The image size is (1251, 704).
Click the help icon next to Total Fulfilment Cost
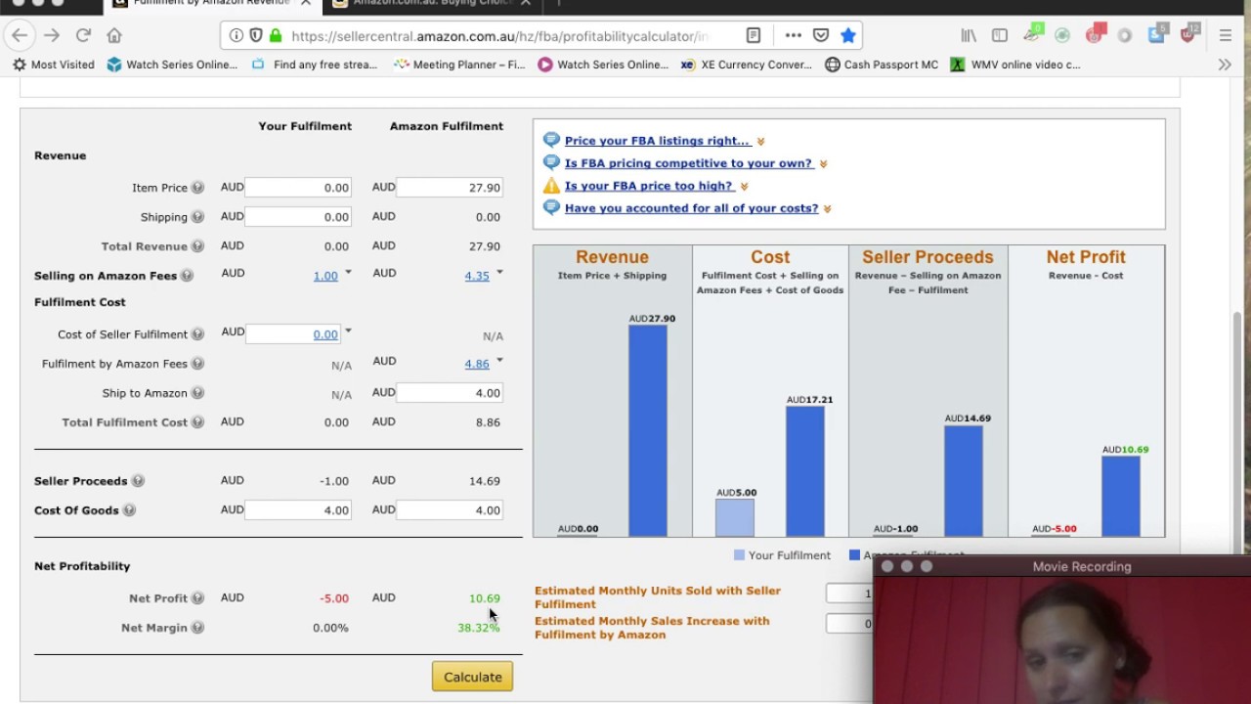pyautogui.click(x=197, y=422)
